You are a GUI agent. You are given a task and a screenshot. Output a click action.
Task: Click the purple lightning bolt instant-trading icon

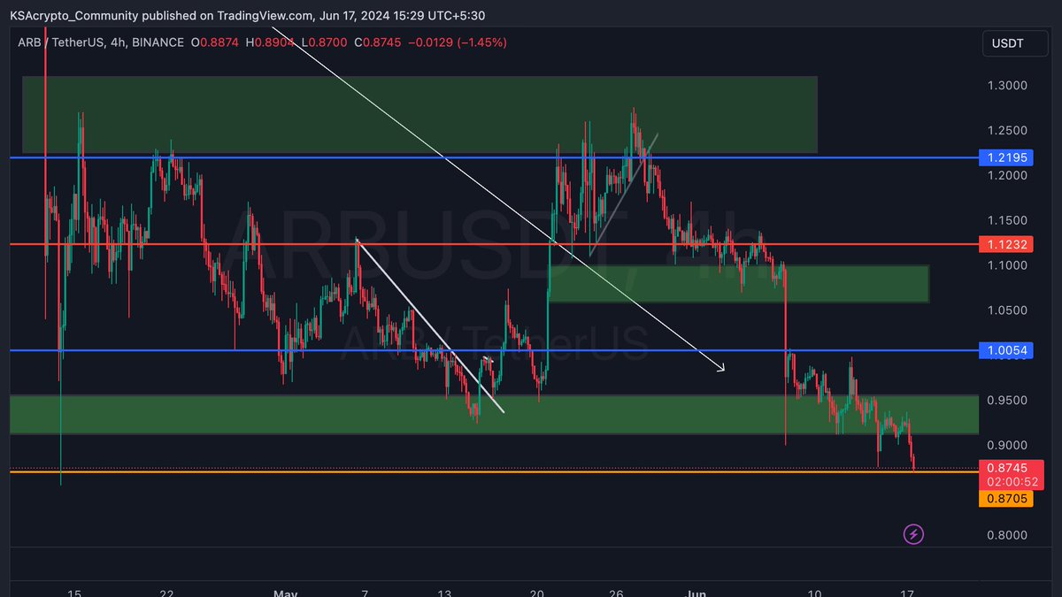click(x=913, y=533)
